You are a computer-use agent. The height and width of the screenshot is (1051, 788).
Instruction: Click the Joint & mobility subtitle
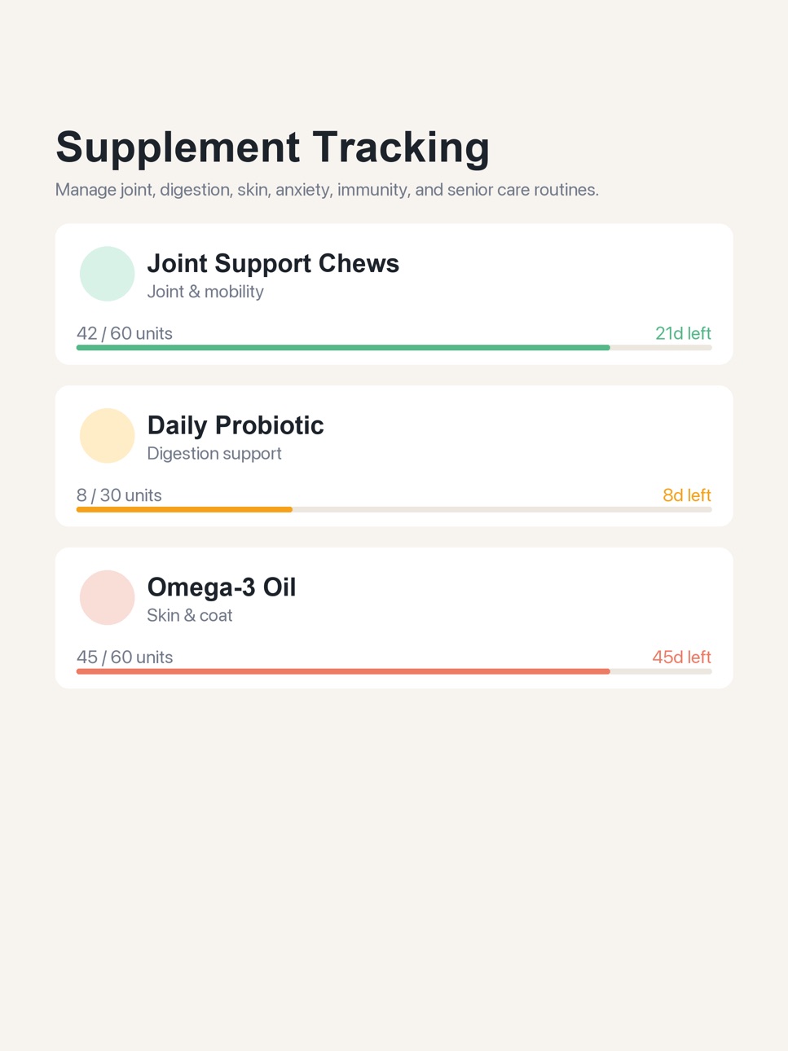point(205,292)
